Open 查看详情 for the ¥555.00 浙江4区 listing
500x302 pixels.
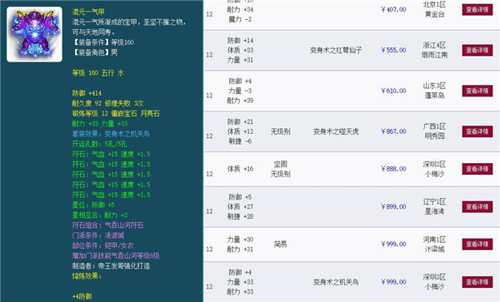[477, 50]
